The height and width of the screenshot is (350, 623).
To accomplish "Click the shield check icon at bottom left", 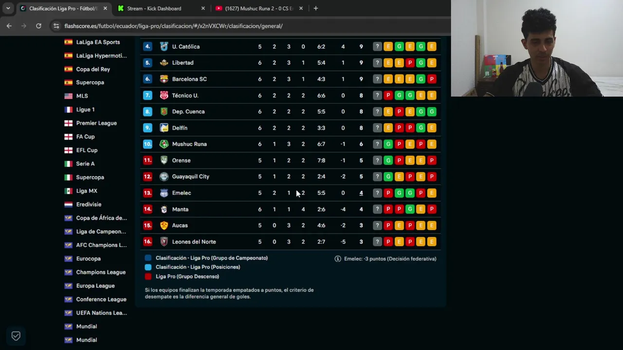I will tap(16, 336).
